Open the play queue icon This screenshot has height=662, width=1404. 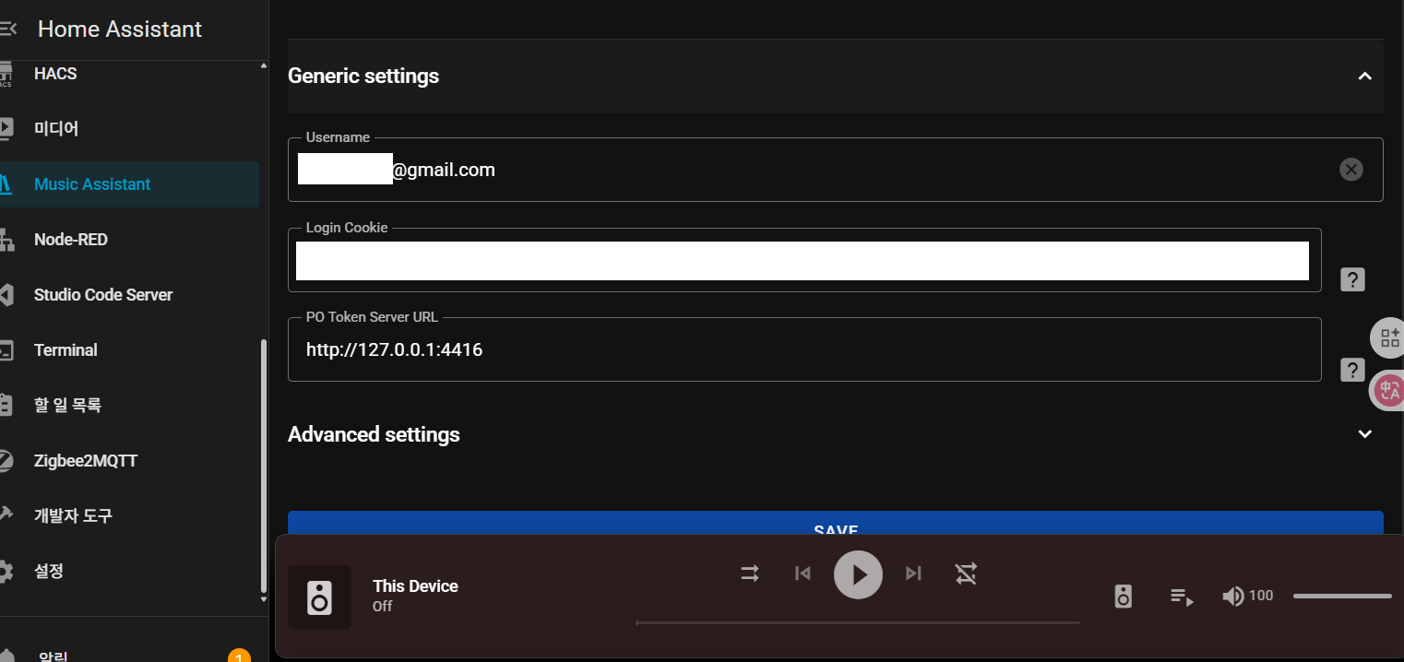[1182, 596]
